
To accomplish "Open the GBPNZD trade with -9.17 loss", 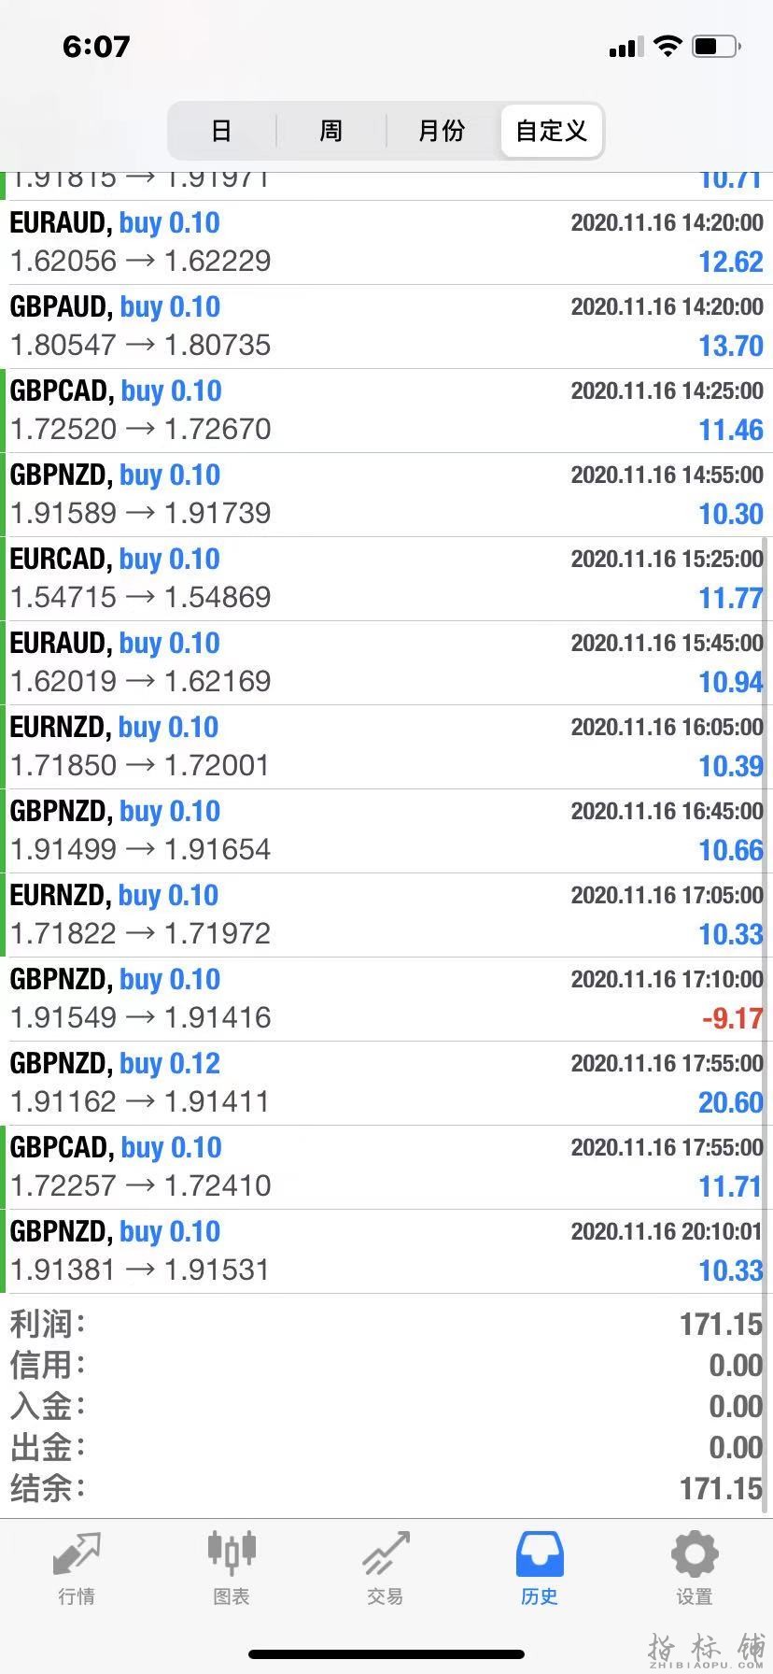I will 386,999.
